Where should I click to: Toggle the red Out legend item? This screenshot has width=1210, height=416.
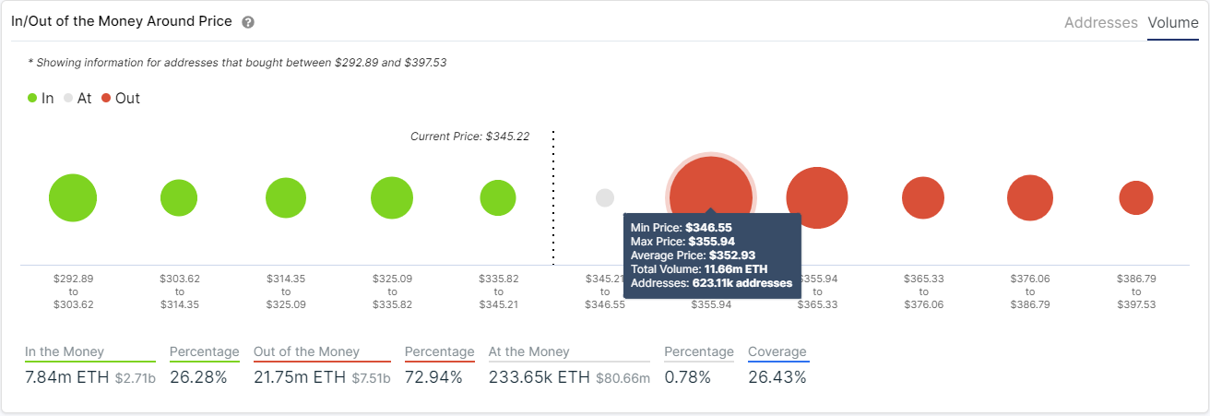[121, 98]
